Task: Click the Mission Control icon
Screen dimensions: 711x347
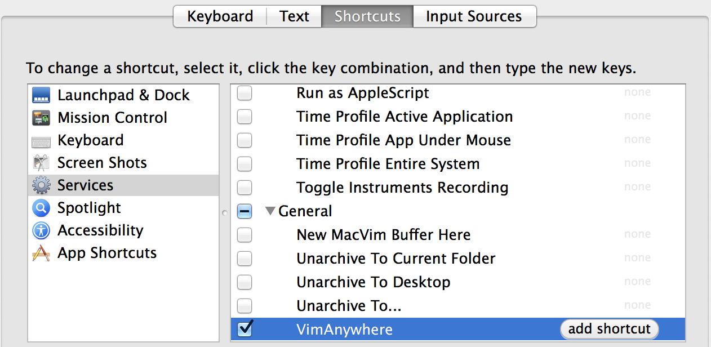Action: point(41,118)
